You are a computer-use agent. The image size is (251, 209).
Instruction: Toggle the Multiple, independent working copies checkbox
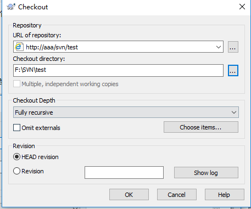pyautogui.click(x=16, y=84)
